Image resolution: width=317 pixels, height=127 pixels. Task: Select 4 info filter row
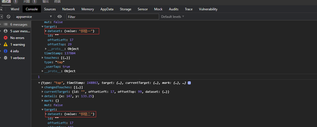16,51
